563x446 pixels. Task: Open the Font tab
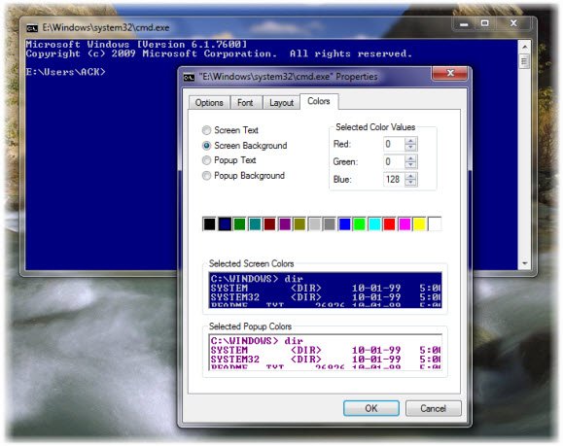(245, 103)
